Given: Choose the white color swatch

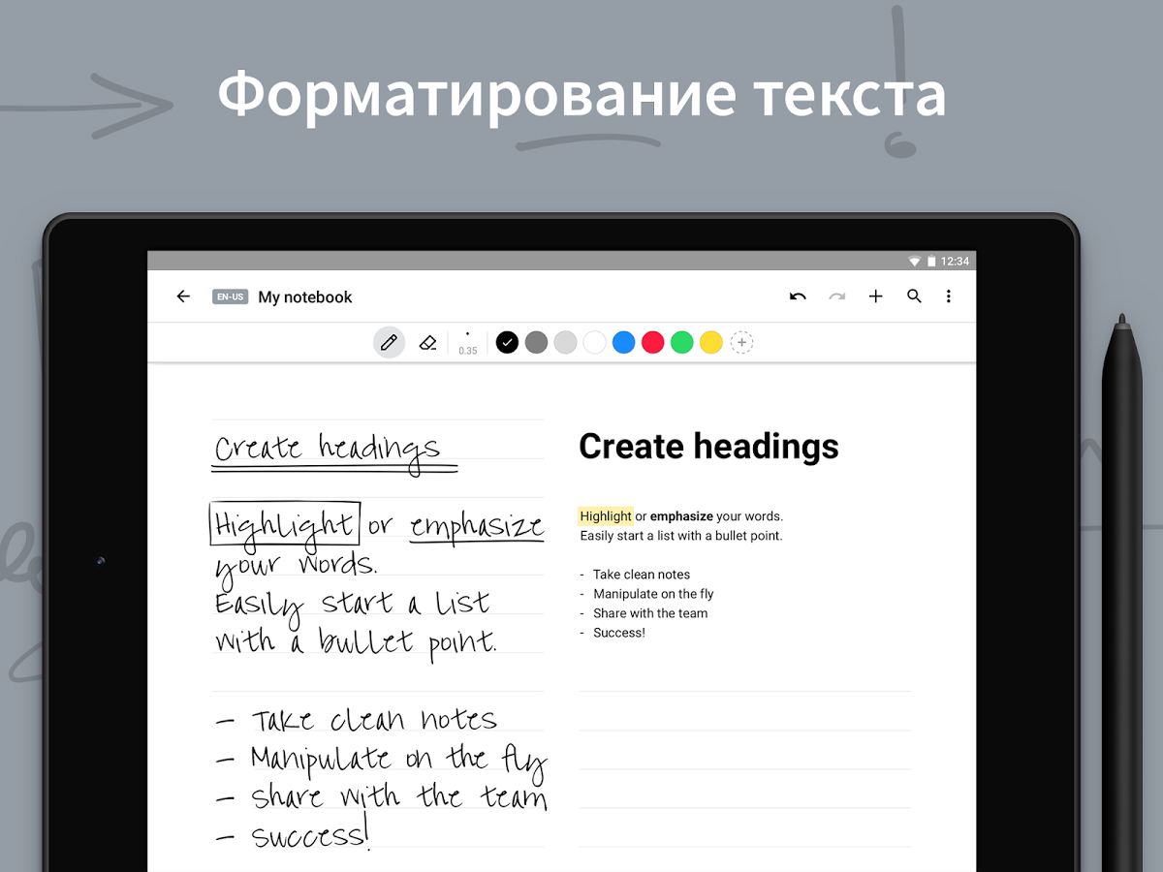Looking at the screenshot, I should click(x=594, y=342).
